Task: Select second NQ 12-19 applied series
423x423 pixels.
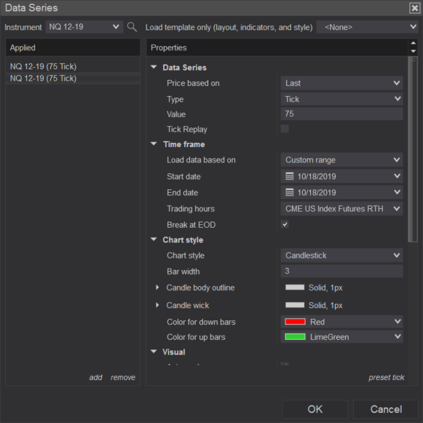Action: click(x=44, y=79)
